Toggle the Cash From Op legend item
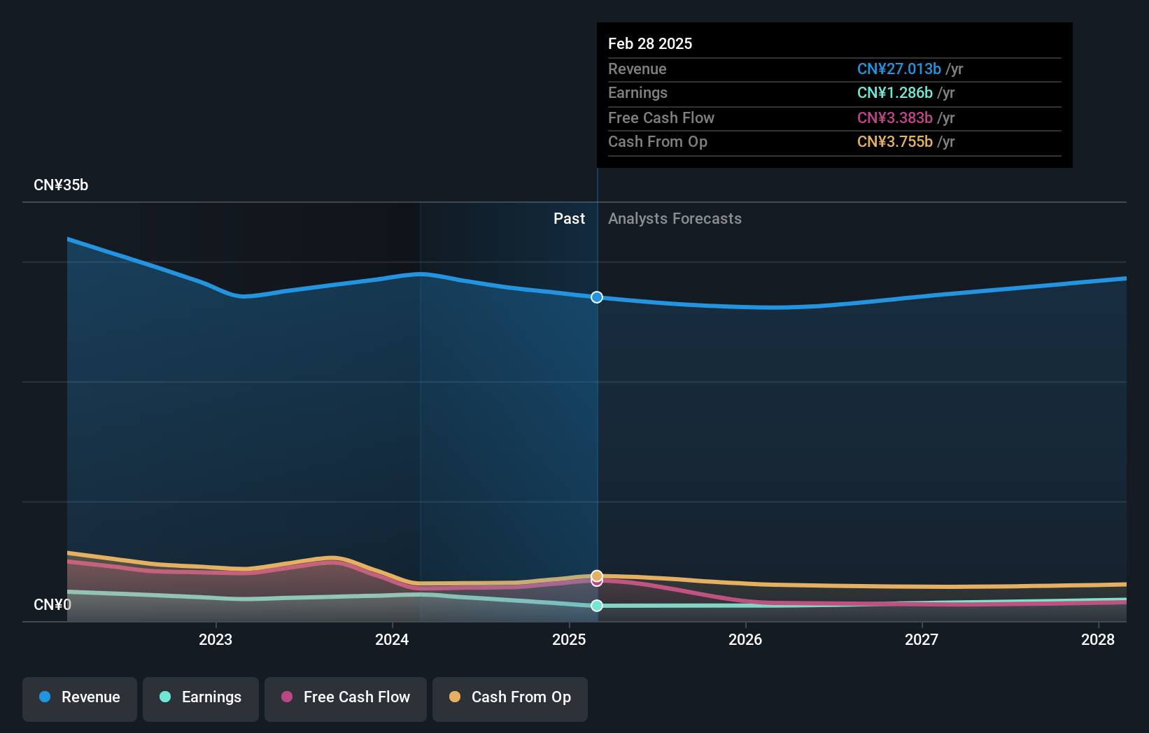The height and width of the screenshot is (733, 1149). 509,699
